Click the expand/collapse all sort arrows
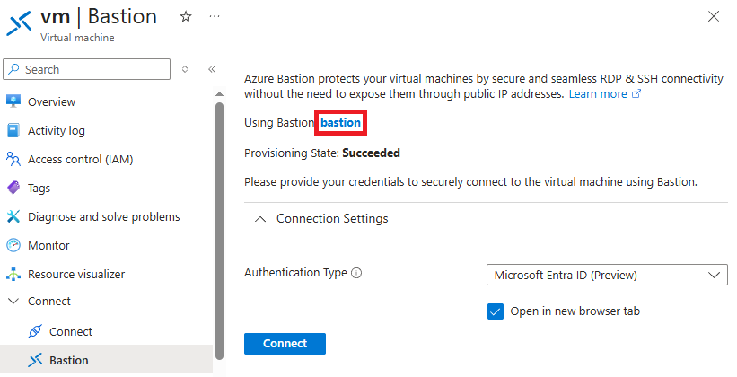737x377 pixels. (x=185, y=69)
